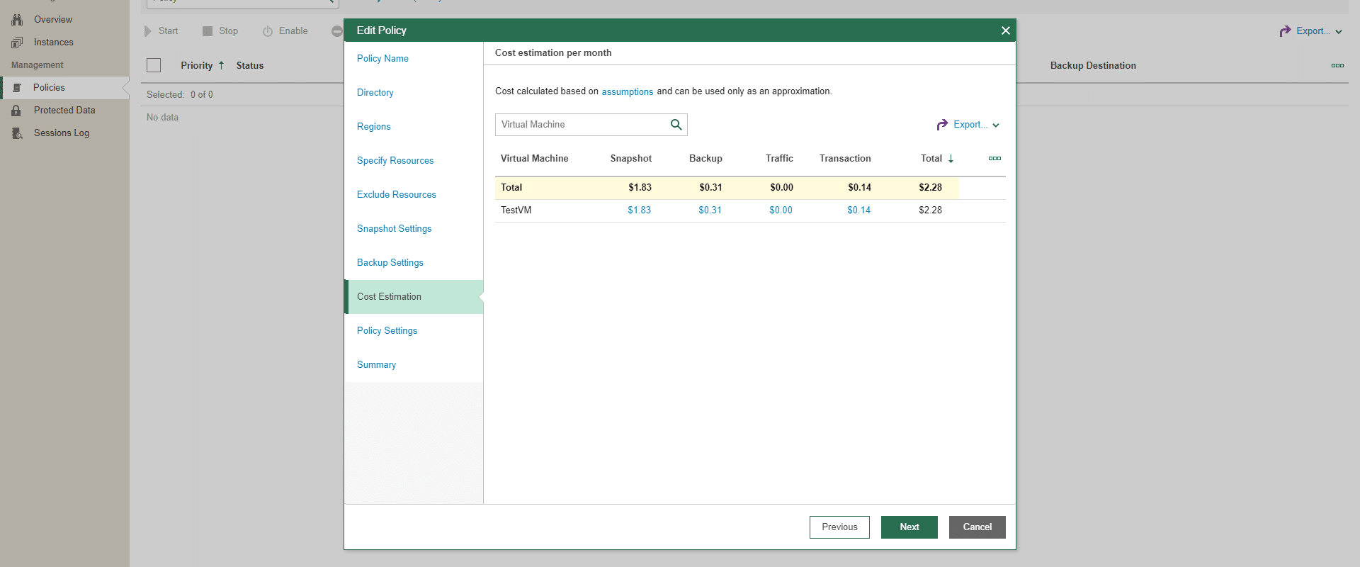Click the Stop toolbar label
This screenshot has width=1360, height=567.
pyautogui.click(x=228, y=31)
